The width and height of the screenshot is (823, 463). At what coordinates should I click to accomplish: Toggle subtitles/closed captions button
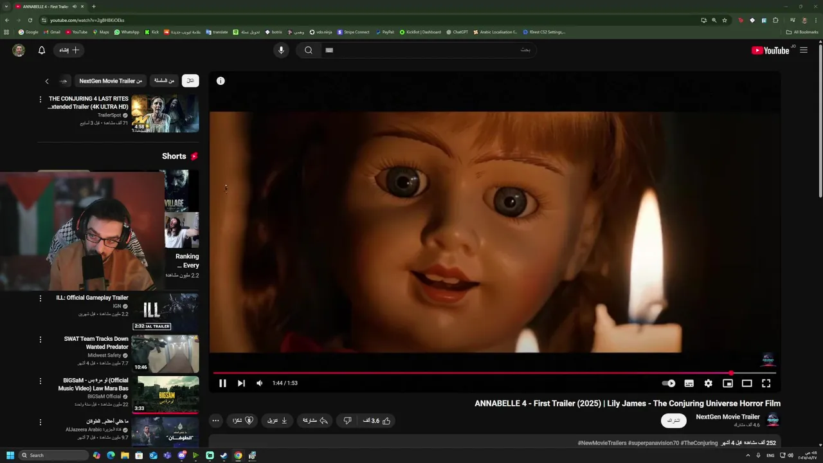pyautogui.click(x=689, y=383)
